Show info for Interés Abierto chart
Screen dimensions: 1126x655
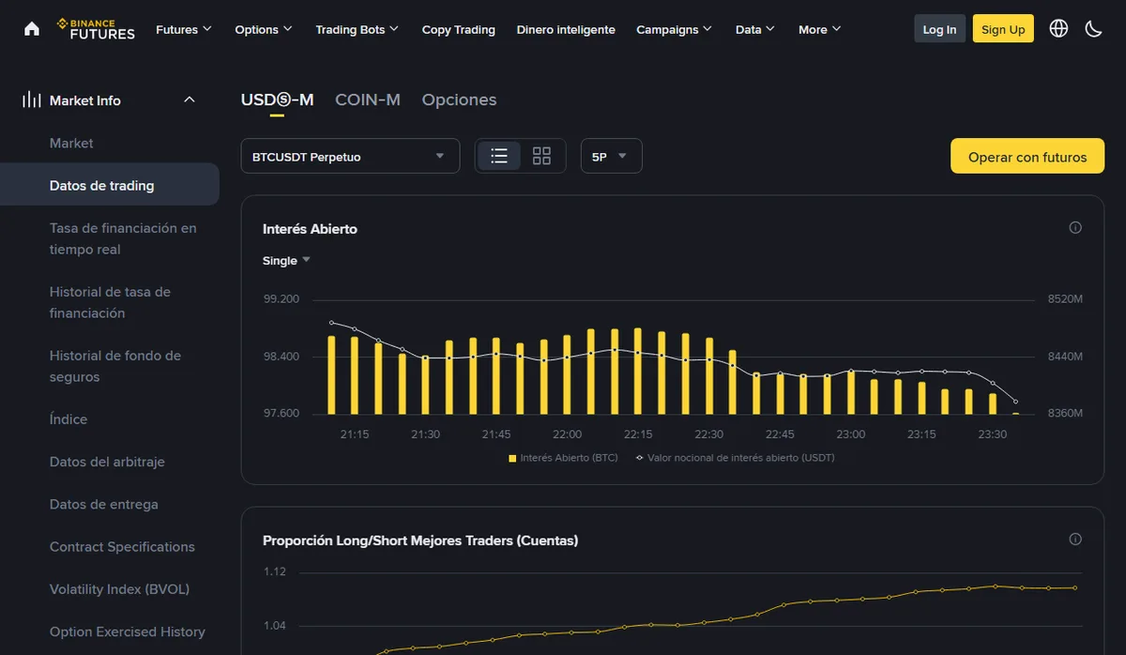coord(1075,228)
